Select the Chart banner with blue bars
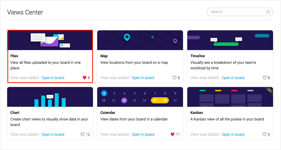 [50, 97]
